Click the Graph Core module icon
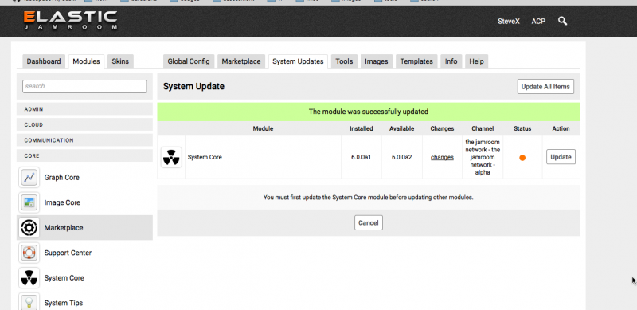The image size is (637, 310). (x=29, y=178)
